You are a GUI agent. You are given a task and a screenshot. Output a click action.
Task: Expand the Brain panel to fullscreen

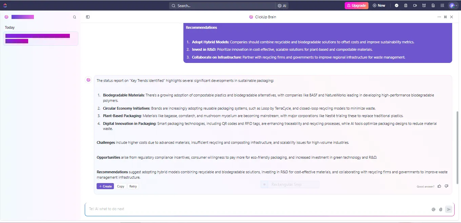[445, 17]
